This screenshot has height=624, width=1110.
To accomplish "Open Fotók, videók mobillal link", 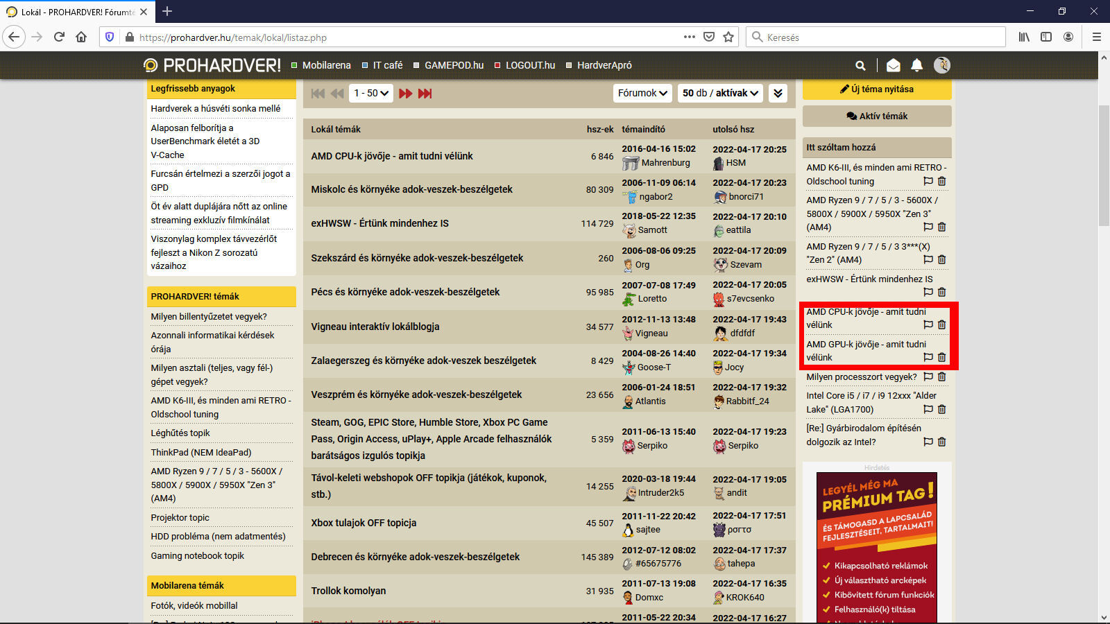I will click(194, 606).
